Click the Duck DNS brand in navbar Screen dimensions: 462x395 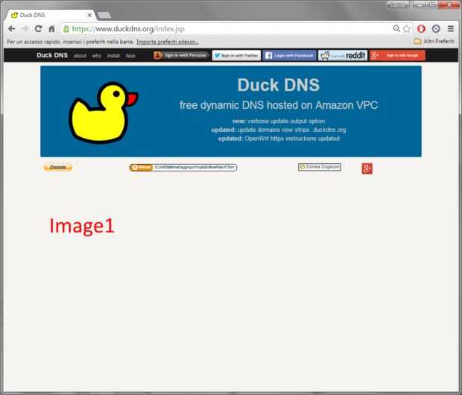click(52, 55)
